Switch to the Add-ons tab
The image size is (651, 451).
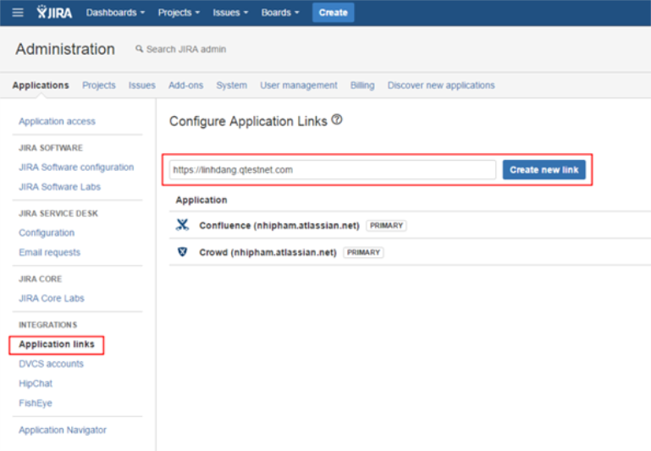[x=185, y=85]
